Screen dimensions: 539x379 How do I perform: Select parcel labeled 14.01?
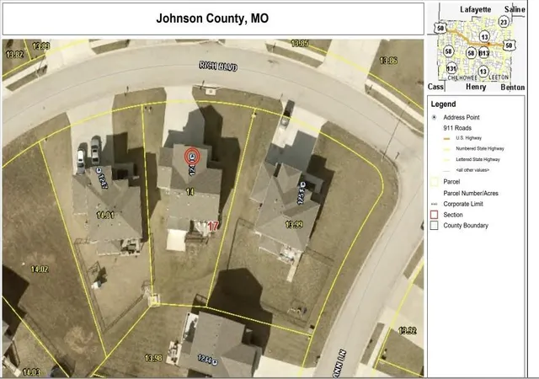tap(105, 216)
